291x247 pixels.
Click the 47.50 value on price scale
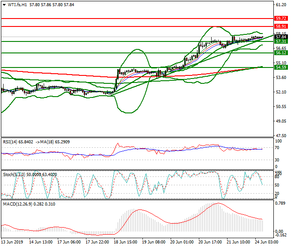(280, 135)
